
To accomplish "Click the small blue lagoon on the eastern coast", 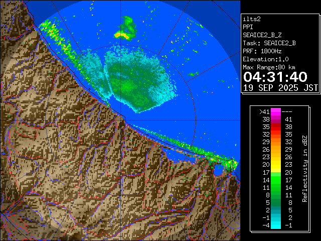I will (219, 170).
